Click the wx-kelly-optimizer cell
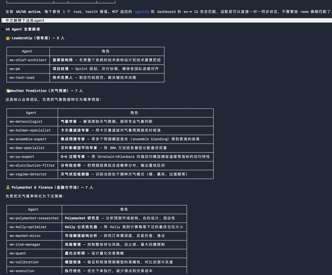This screenshot has width=332, height=275. [34, 227]
